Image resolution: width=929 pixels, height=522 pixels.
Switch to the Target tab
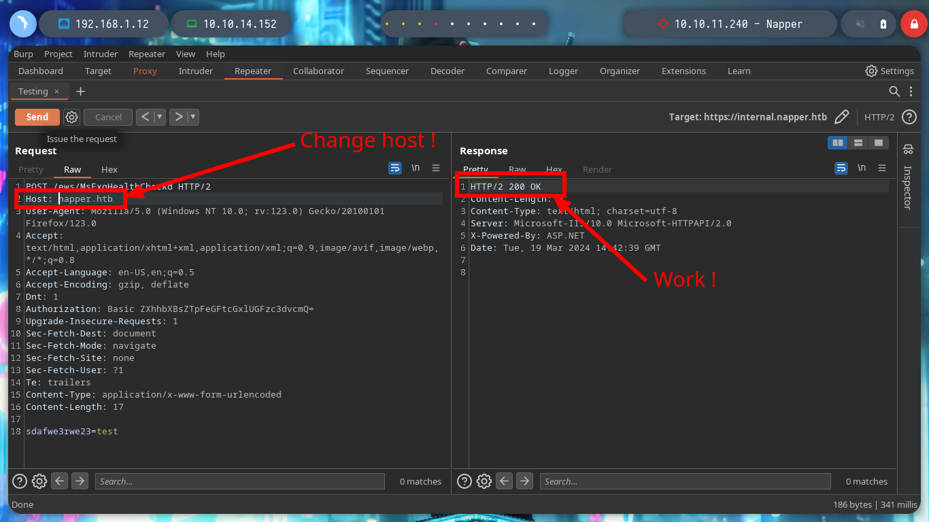click(98, 71)
